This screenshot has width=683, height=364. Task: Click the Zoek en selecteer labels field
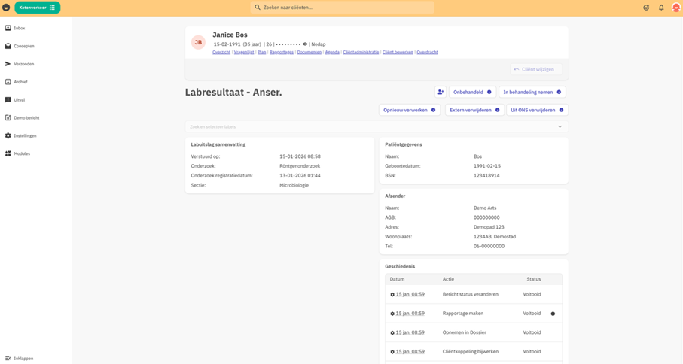coord(377,126)
